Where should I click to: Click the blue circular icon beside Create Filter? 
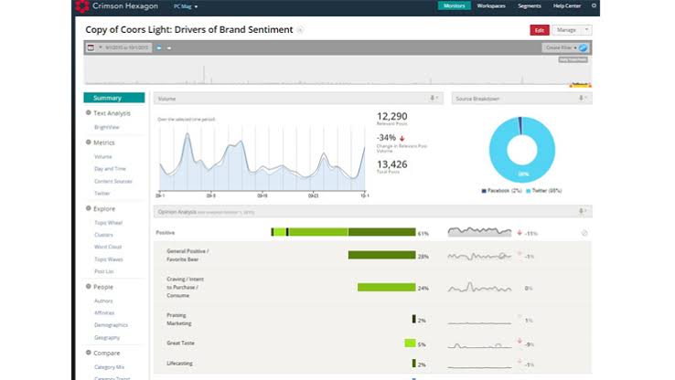coord(584,47)
